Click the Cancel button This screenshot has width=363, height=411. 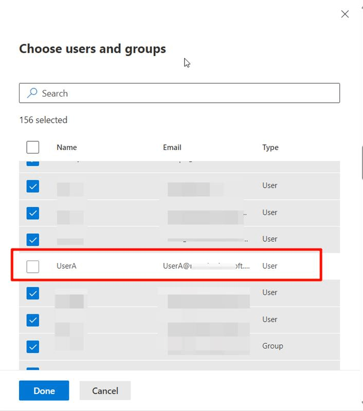[105, 390]
